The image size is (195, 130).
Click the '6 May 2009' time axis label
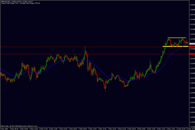coord(4,129)
